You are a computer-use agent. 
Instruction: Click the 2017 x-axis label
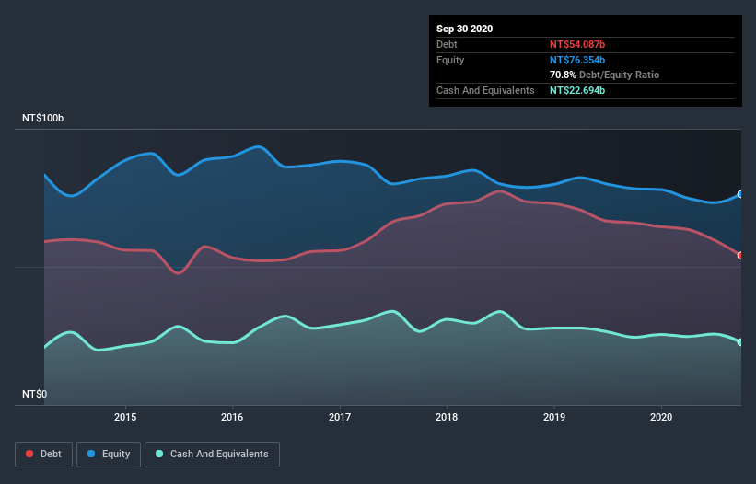(x=340, y=417)
